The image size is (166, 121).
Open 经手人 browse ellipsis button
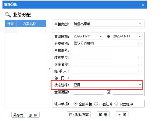(140, 71)
